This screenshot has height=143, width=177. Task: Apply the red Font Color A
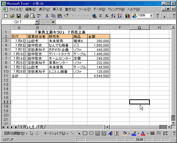pyautogui.click(x=143, y=134)
